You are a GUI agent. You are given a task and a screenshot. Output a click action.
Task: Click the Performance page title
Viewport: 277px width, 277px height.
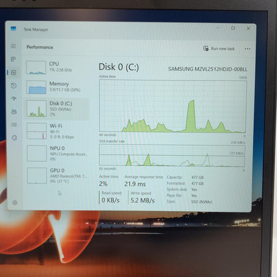tap(40, 47)
